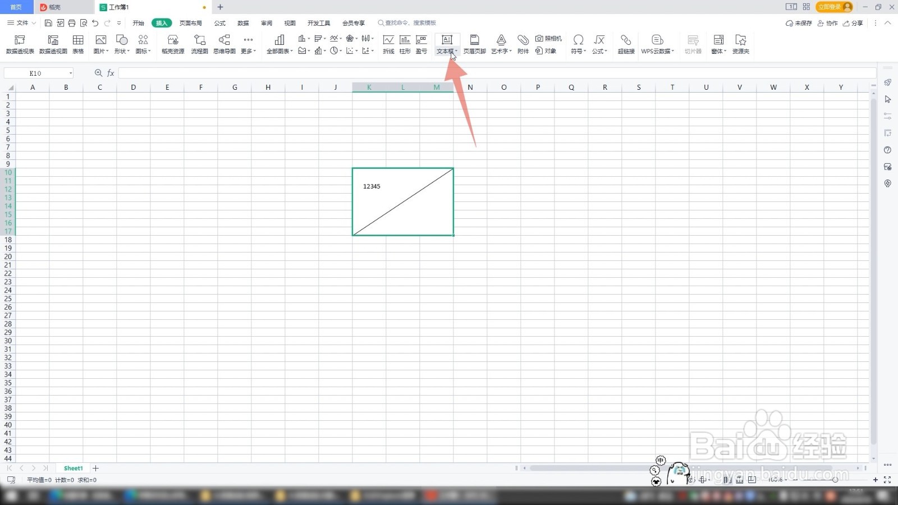Viewport: 898px width, 505px height.
Task: Switch to the 开发工具 Developer tab
Action: coord(319,23)
